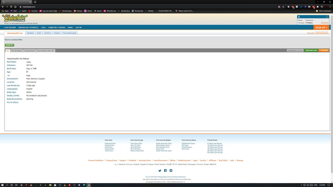
Task: Click the Privacy Policy footer link
Action: click(111, 161)
